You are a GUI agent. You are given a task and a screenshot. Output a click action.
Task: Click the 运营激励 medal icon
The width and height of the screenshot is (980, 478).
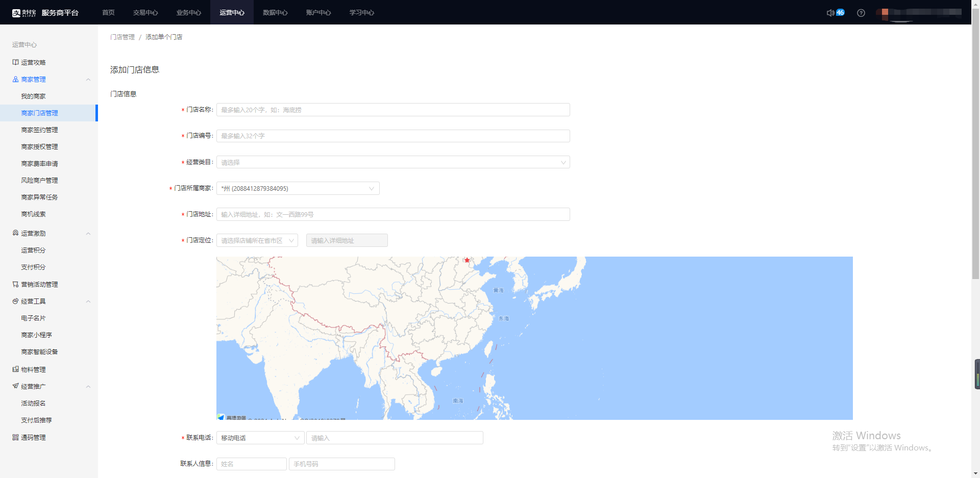point(15,233)
